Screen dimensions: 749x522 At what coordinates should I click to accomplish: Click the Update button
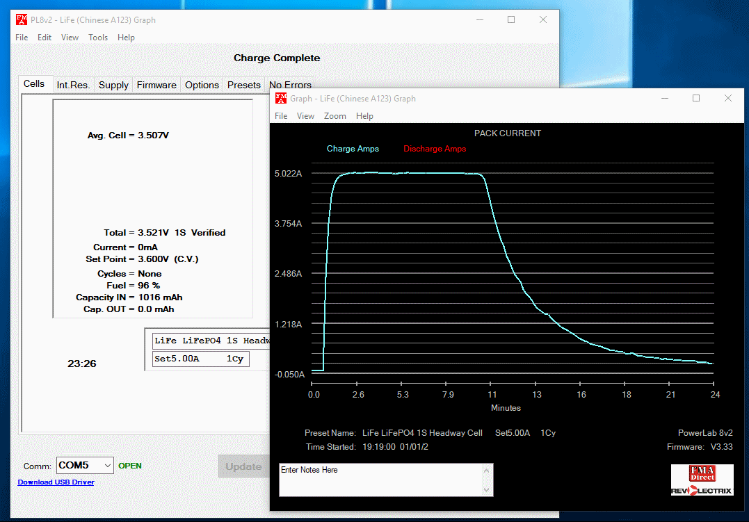(243, 466)
